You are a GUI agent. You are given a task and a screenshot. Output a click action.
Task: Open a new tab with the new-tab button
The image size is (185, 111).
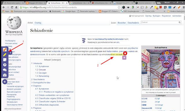tap(159, 3)
